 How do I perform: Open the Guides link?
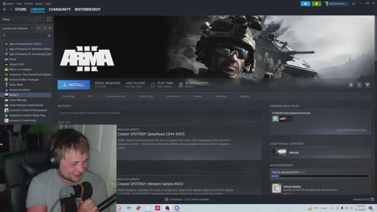click(198, 96)
